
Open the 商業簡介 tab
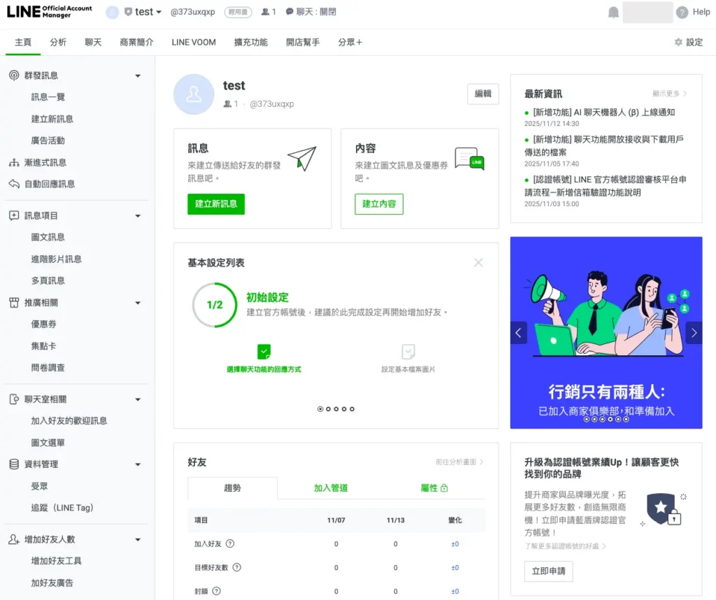pyautogui.click(x=136, y=42)
